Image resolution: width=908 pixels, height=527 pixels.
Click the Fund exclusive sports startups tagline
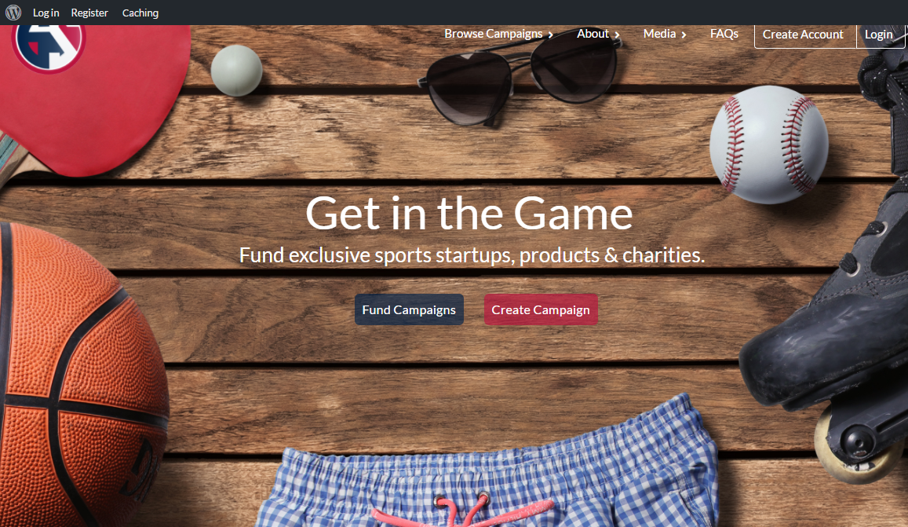click(x=472, y=255)
